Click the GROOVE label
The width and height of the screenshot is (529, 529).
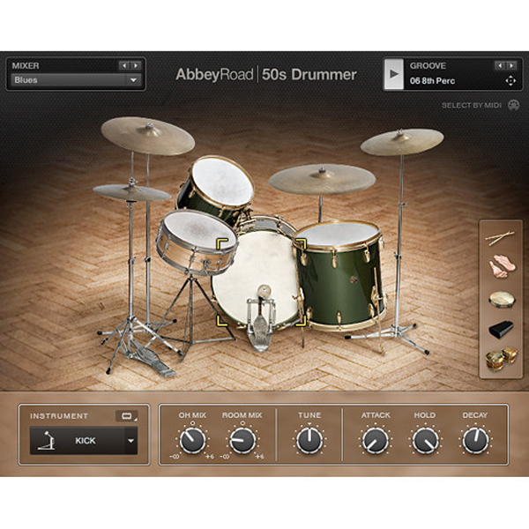[x=428, y=66]
